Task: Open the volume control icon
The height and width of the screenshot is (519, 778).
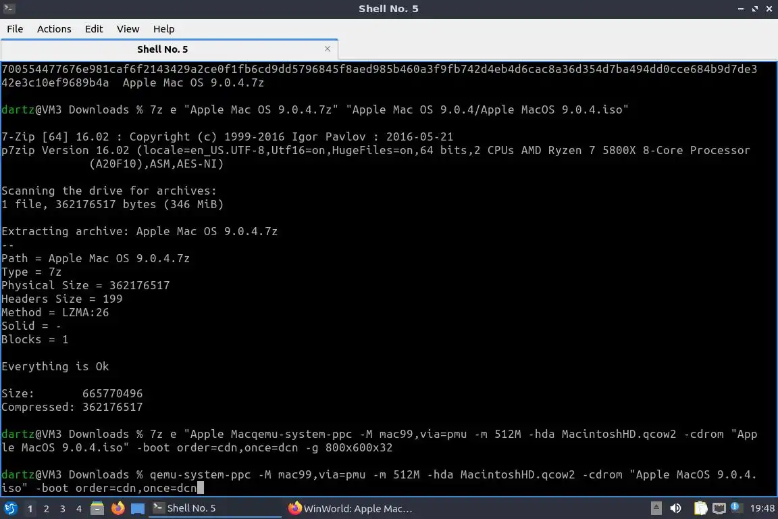Action: coord(675,508)
